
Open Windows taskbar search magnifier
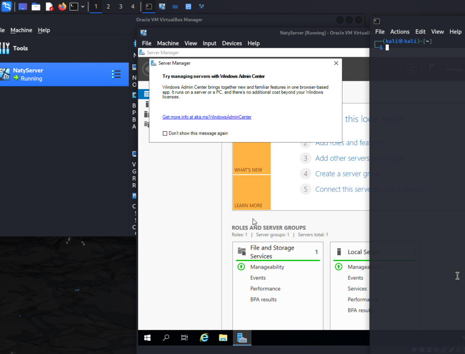click(166, 338)
